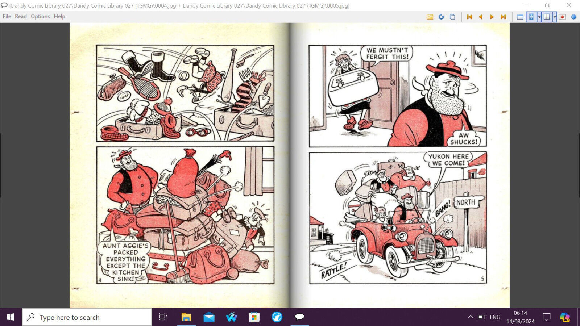Advance to the next page
The image size is (580, 326).
[x=492, y=17]
